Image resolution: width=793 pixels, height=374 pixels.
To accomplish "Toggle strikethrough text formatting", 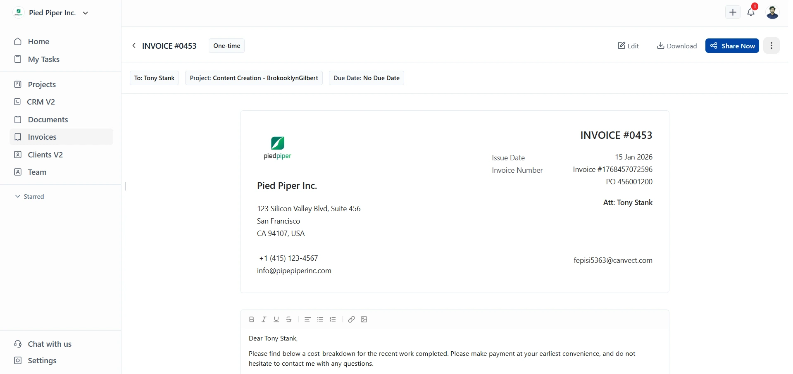I will [x=289, y=319].
